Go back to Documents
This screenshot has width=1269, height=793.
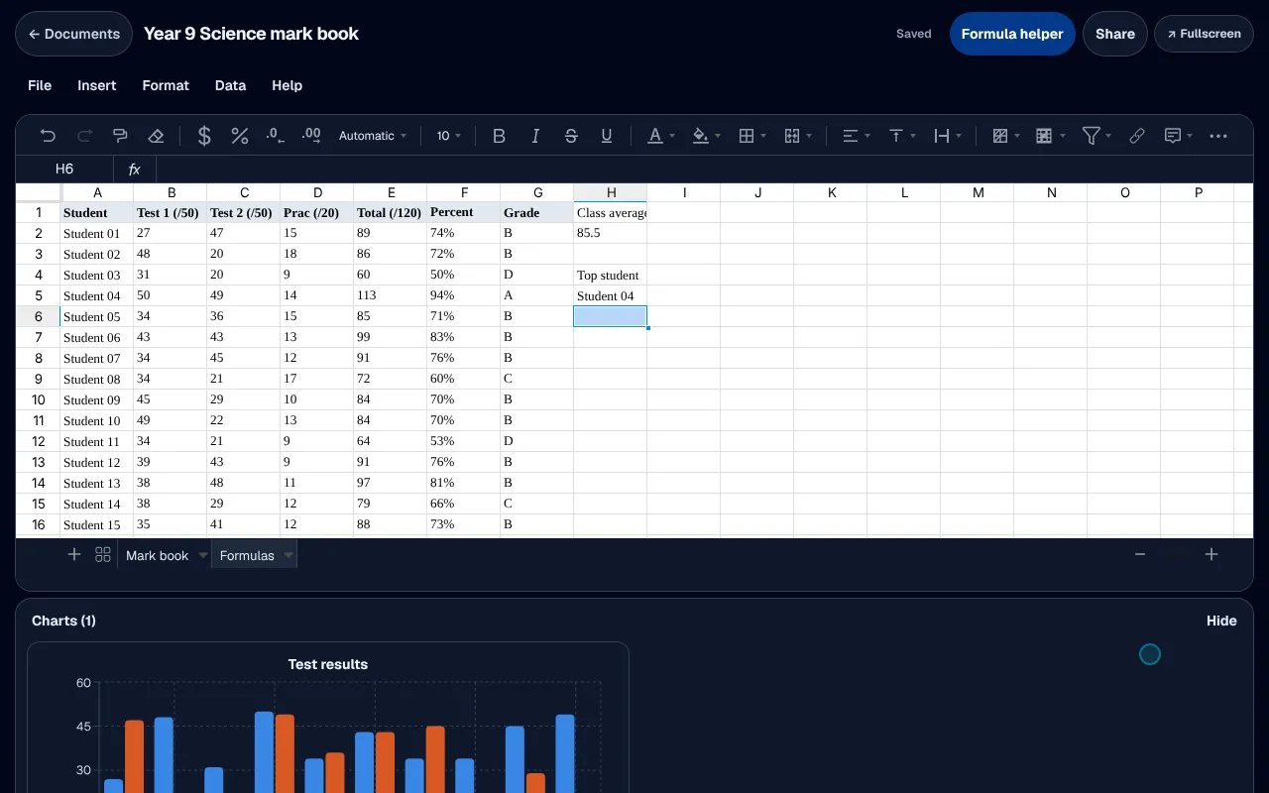coord(74,34)
